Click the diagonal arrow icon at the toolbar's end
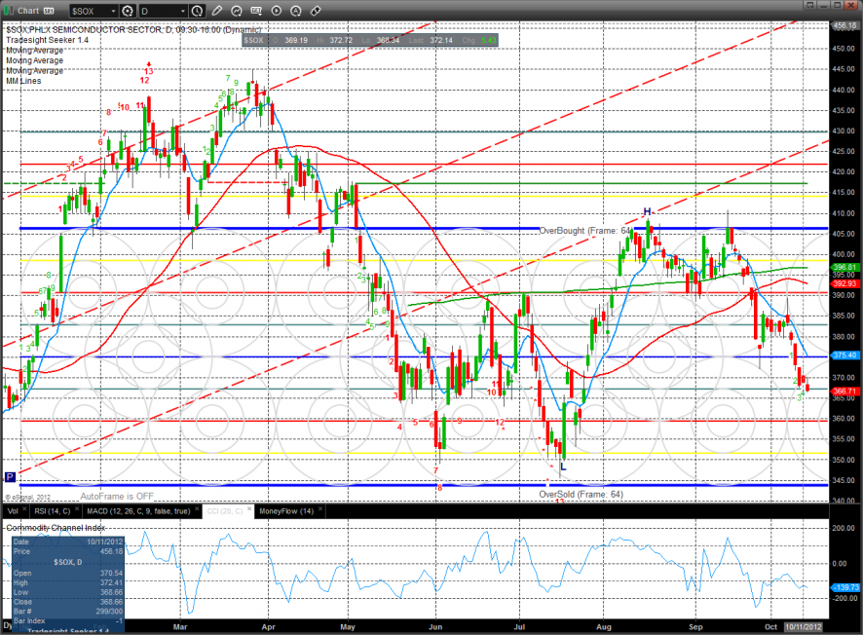863x635 pixels. (x=316, y=11)
